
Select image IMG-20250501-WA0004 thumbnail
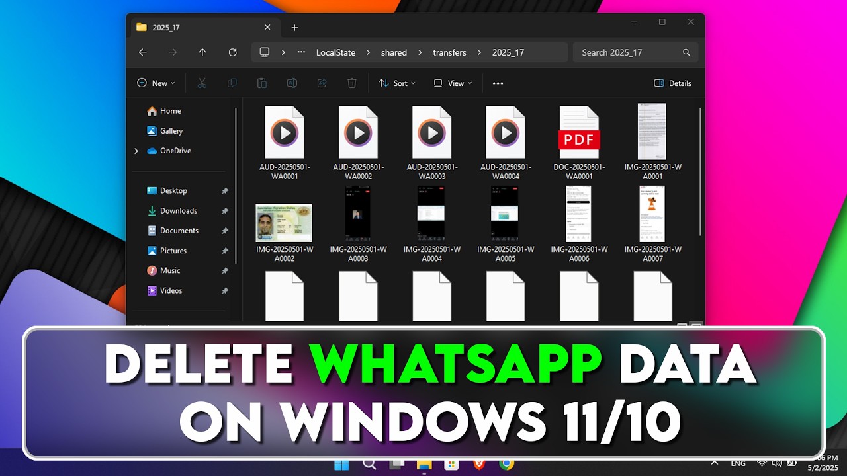[431, 214]
